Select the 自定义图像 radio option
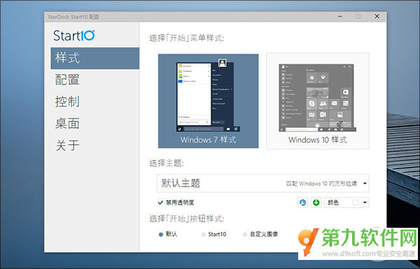This screenshot has height=269, width=420. pos(260,234)
